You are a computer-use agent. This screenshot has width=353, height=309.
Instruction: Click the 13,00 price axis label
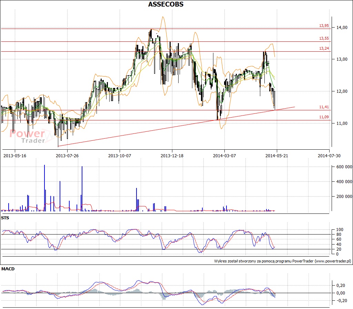[x=342, y=59]
